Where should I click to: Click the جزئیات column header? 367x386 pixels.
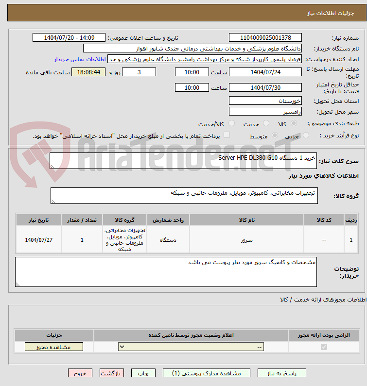tap(54, 335)
